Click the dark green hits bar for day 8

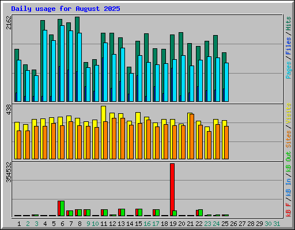[77, 59]
